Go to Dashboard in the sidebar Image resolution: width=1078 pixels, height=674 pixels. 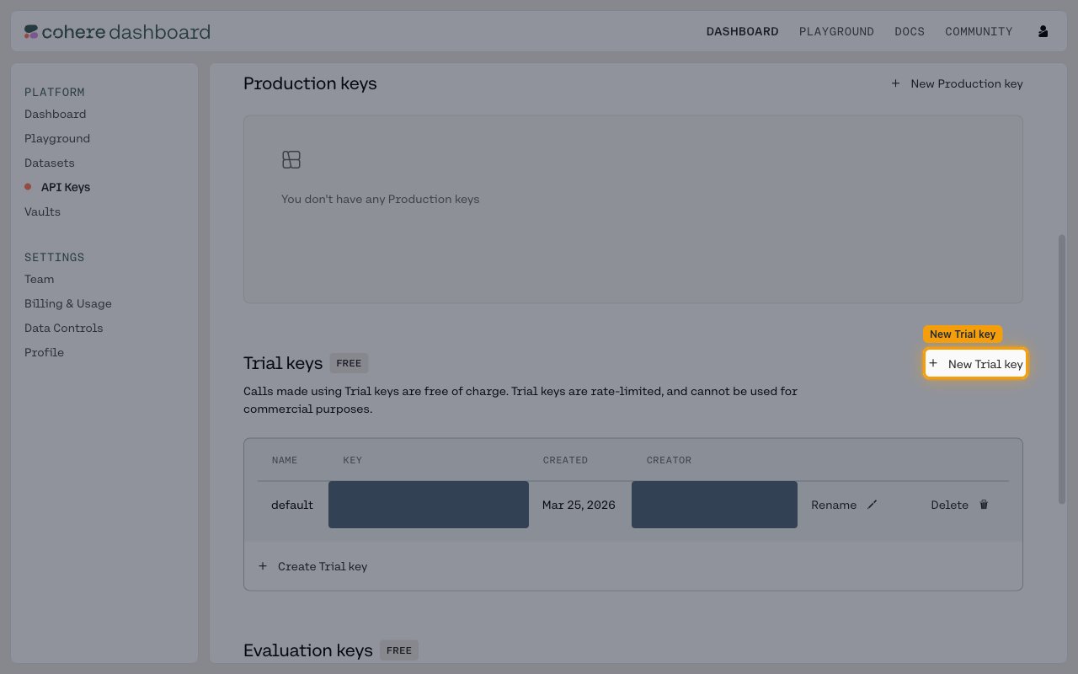click(x=55, y=114)
